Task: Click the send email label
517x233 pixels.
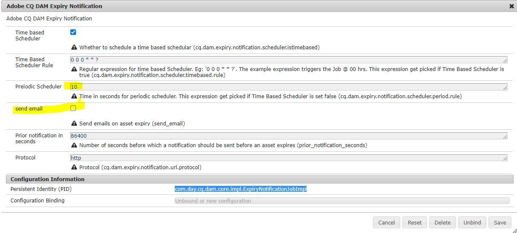Action: [x=29, y=109]
